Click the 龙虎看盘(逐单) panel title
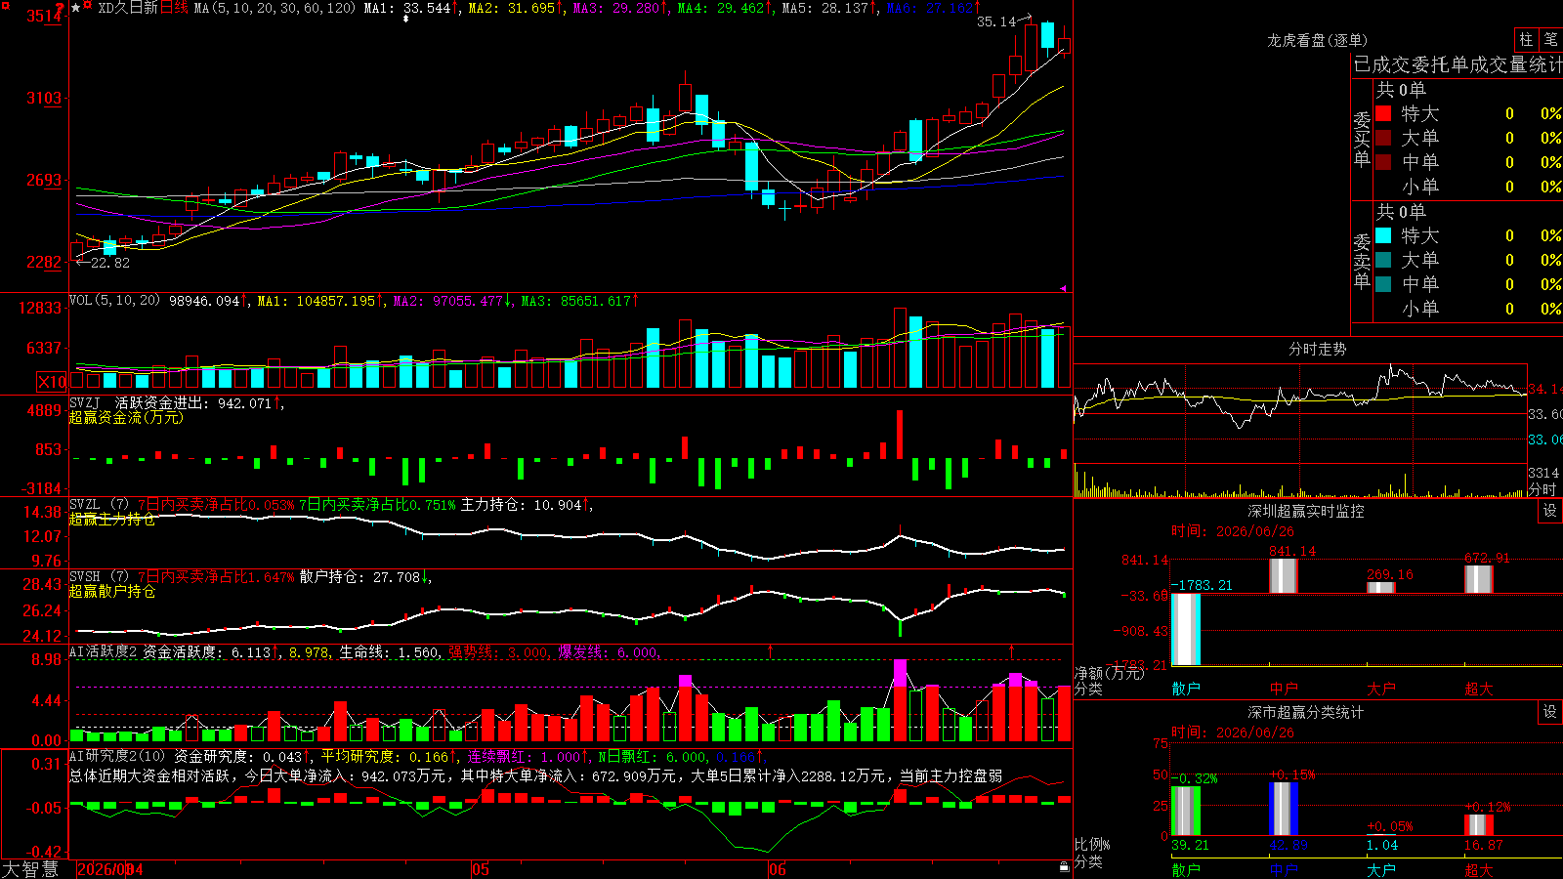The height and width of the screenshot is (879, 1563). click(x=1317, y=40)
